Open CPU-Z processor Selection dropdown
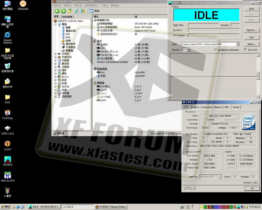 pos(220,177)
